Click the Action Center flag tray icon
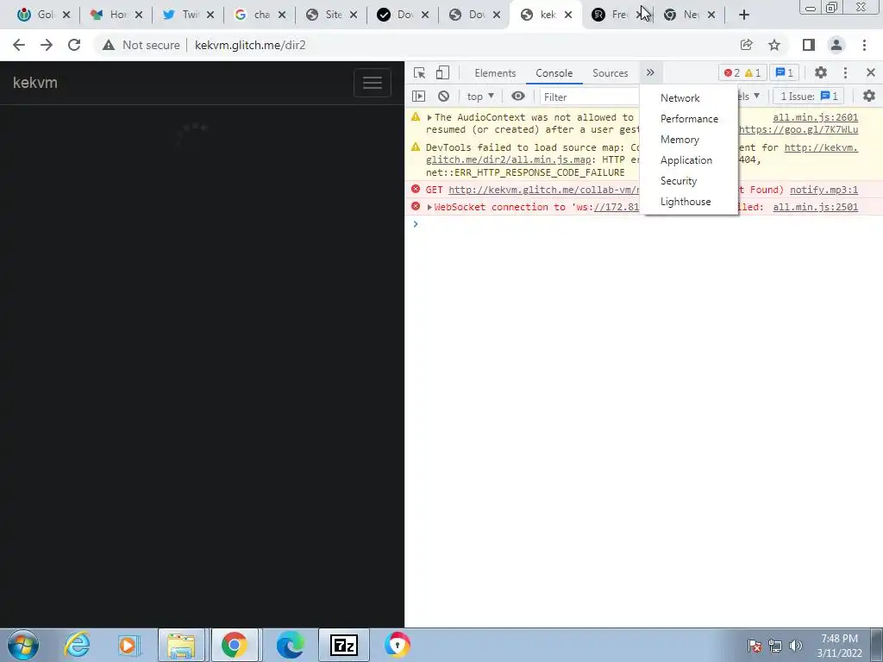Screen dimensions: 883x662 tap(755, 646)
